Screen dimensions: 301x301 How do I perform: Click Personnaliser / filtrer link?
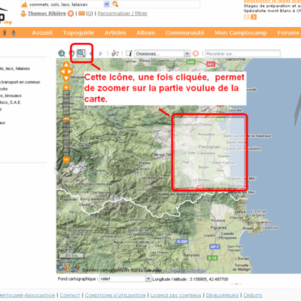coord(123,14)
